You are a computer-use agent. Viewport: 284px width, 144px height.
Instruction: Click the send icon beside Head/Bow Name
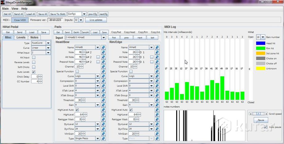tap(103, 47)
